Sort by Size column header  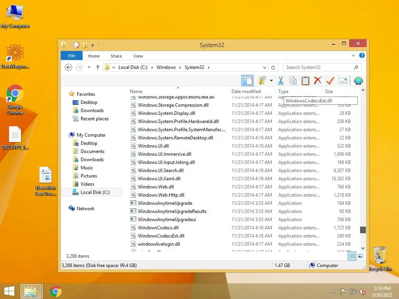tap(329, 91)
